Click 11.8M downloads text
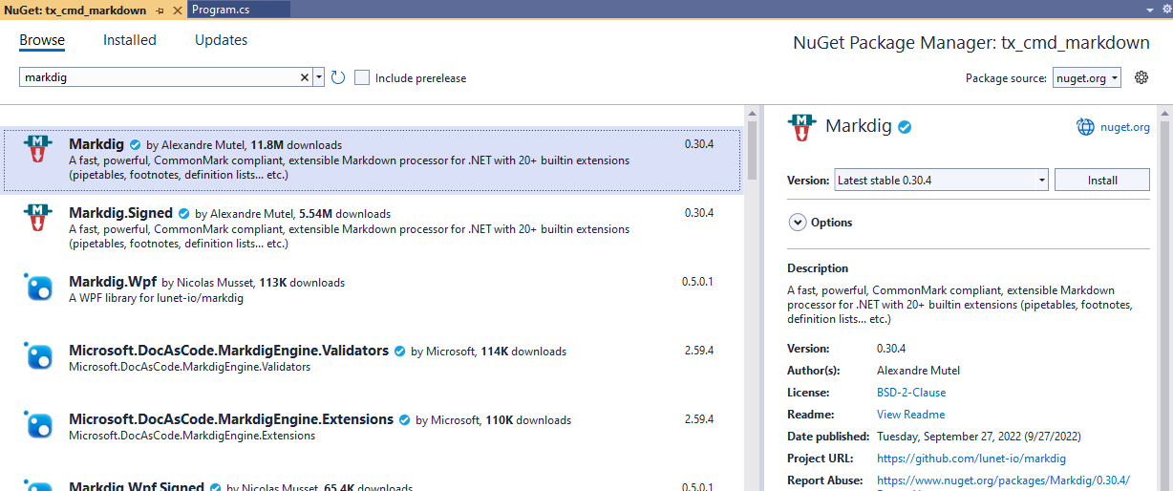1173x491 pixels. coord(296,145)
